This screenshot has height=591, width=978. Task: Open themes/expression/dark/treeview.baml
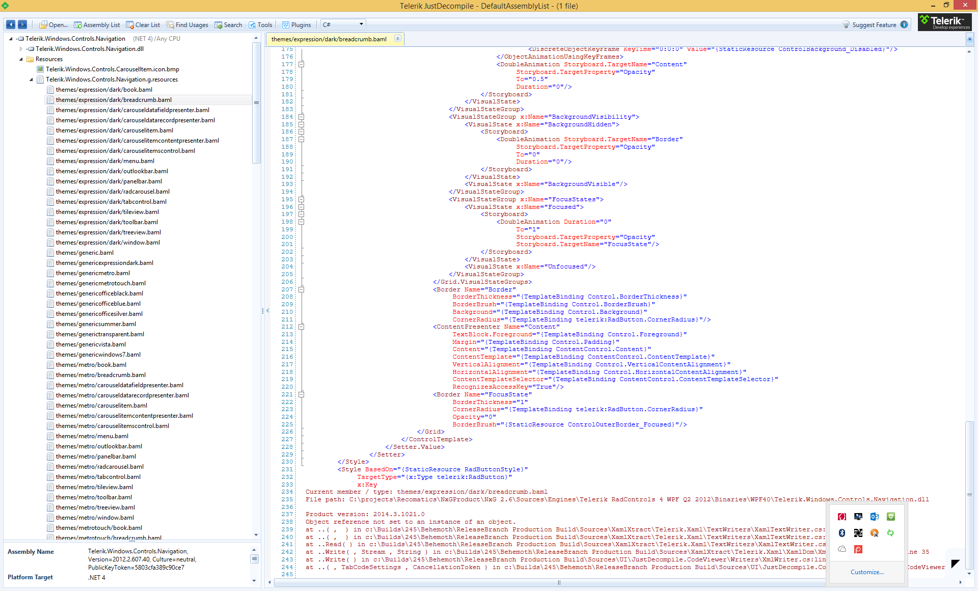pos(108,232)
